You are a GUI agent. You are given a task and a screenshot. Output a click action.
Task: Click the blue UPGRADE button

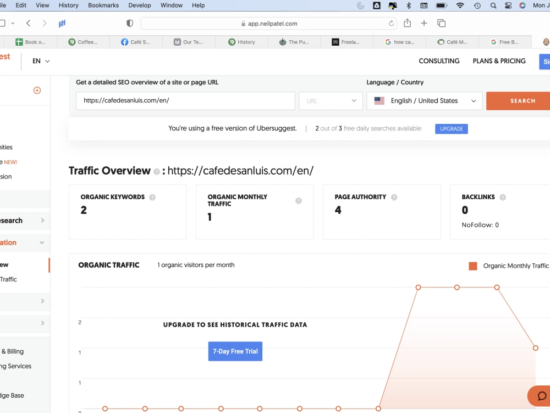coord(452,129)
